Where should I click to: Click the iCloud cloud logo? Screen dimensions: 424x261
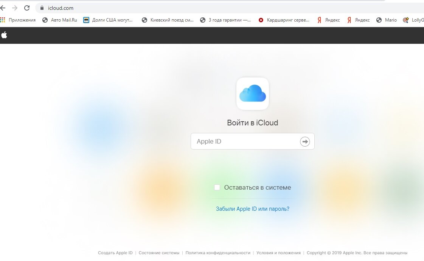pyautogui.click(x=253, y=94)
